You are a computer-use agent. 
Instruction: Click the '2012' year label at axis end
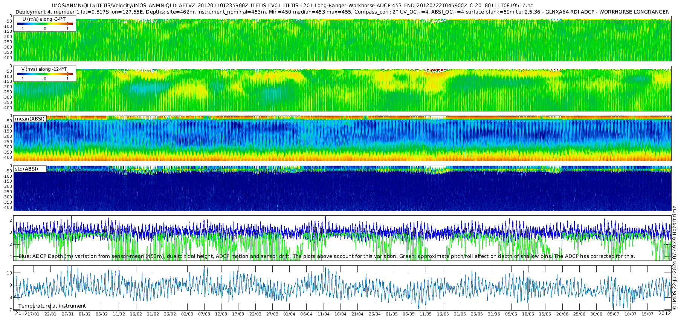[x=664, y=313]
